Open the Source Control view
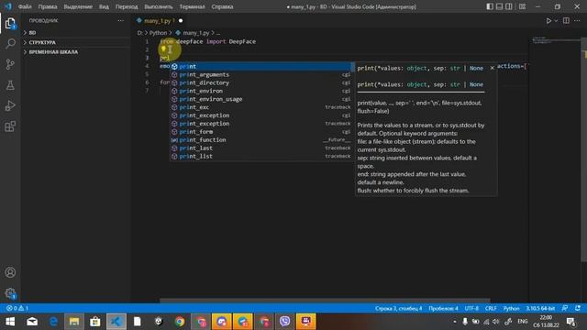 10,64
